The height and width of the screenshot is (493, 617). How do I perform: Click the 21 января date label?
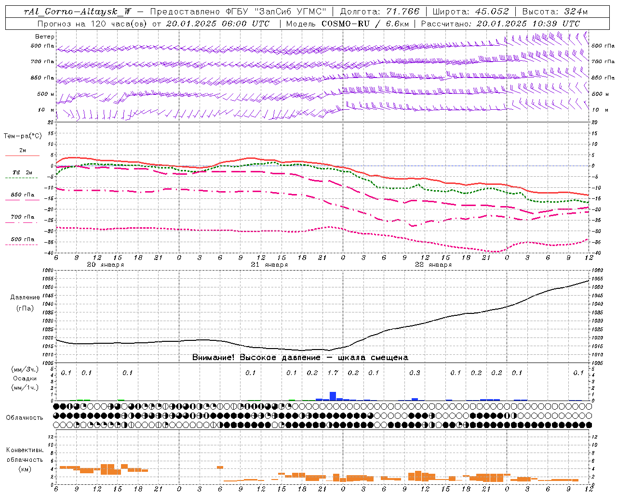[x=269, y=265]
